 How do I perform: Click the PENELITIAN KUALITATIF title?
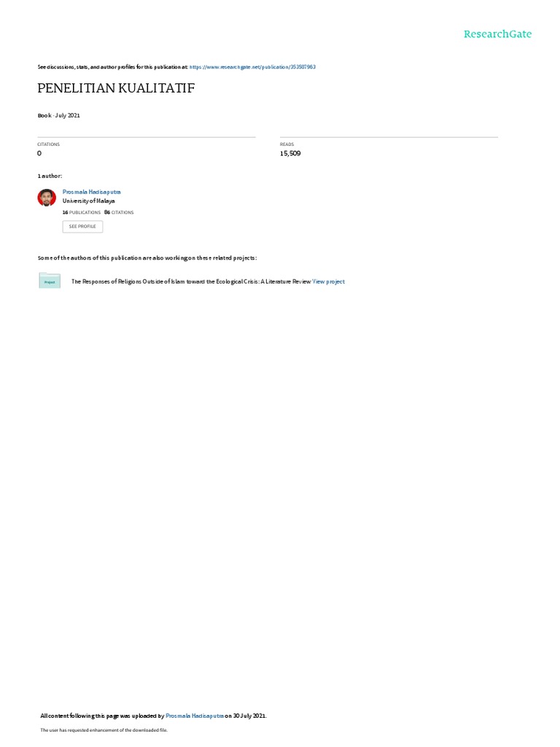pos(116,88)
